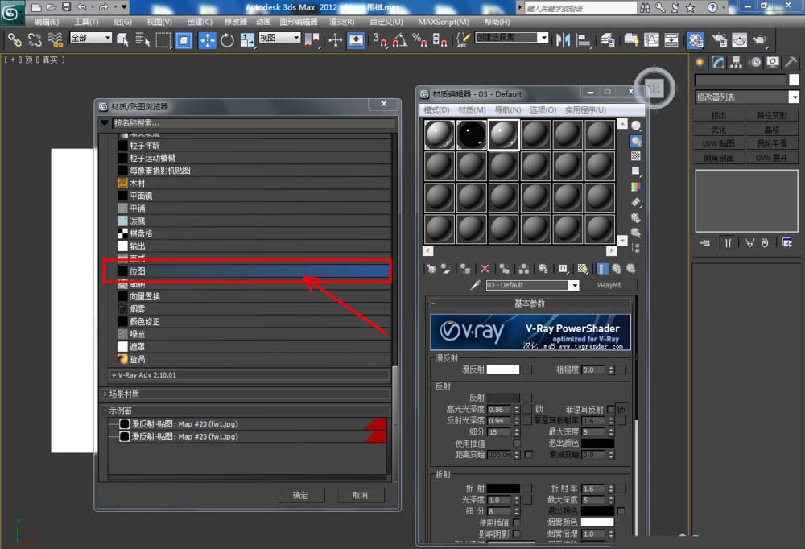The height and width of the screenshot is (549, 805).
Task: Click the 按名称搜索 search field
Action: (254, 123)
